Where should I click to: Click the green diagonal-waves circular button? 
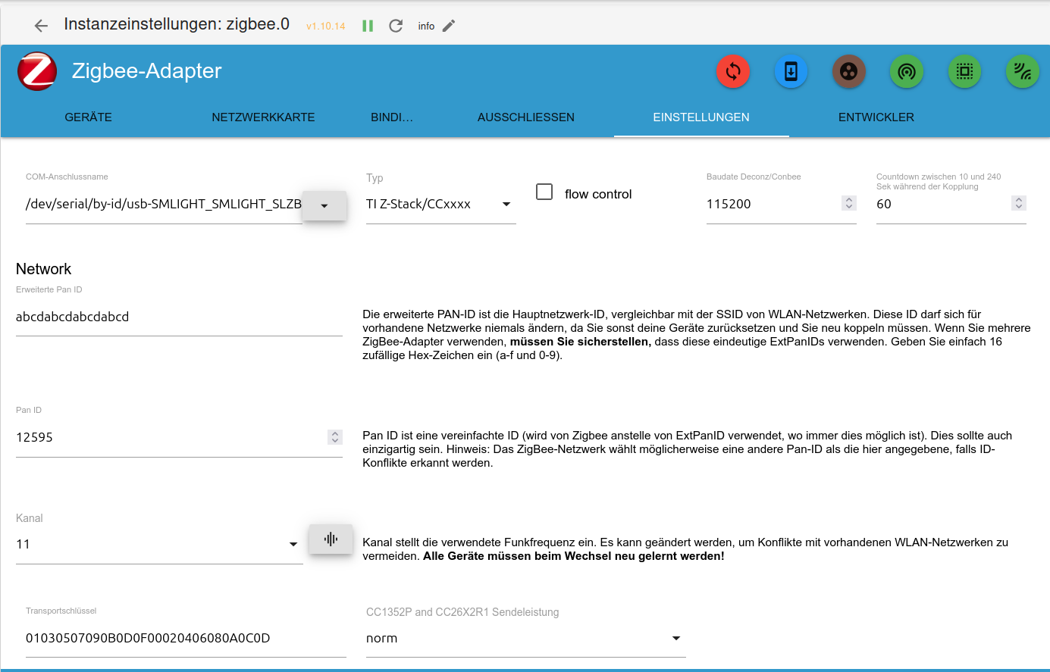tap(1023, 71)
